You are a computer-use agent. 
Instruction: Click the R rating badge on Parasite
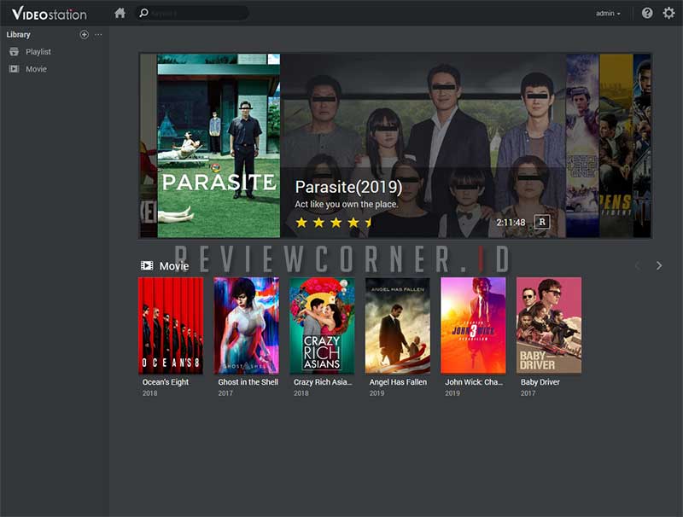click(x=541, y=222)
